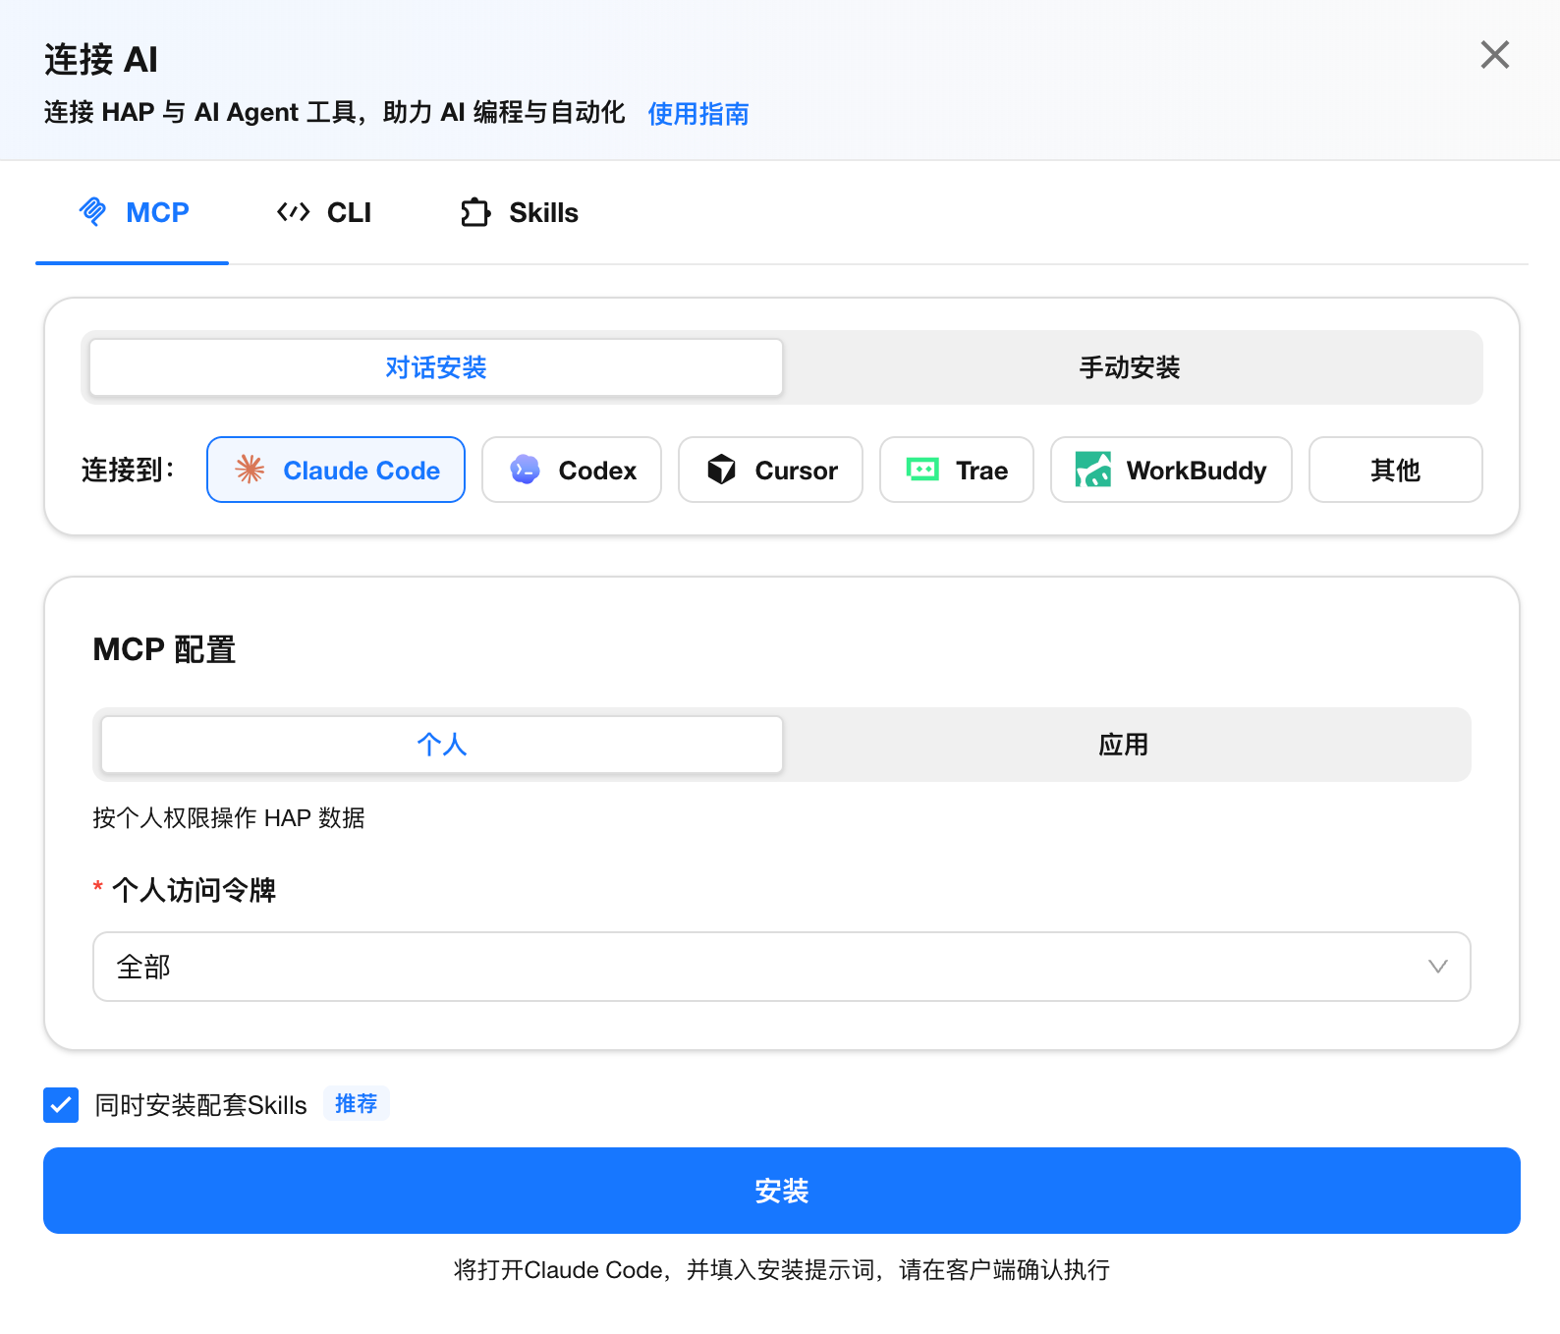Choose Cursor as connection target

click(770, 470)
